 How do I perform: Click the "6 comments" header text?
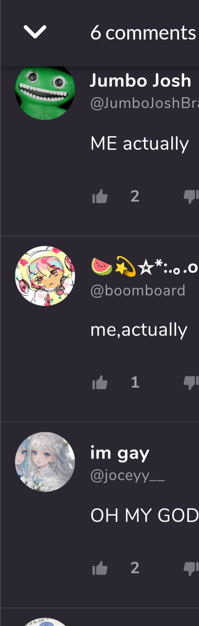click(x=143, y=33)
